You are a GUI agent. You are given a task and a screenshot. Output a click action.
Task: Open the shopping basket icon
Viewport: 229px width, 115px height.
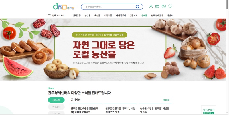[x=157, y=6]
